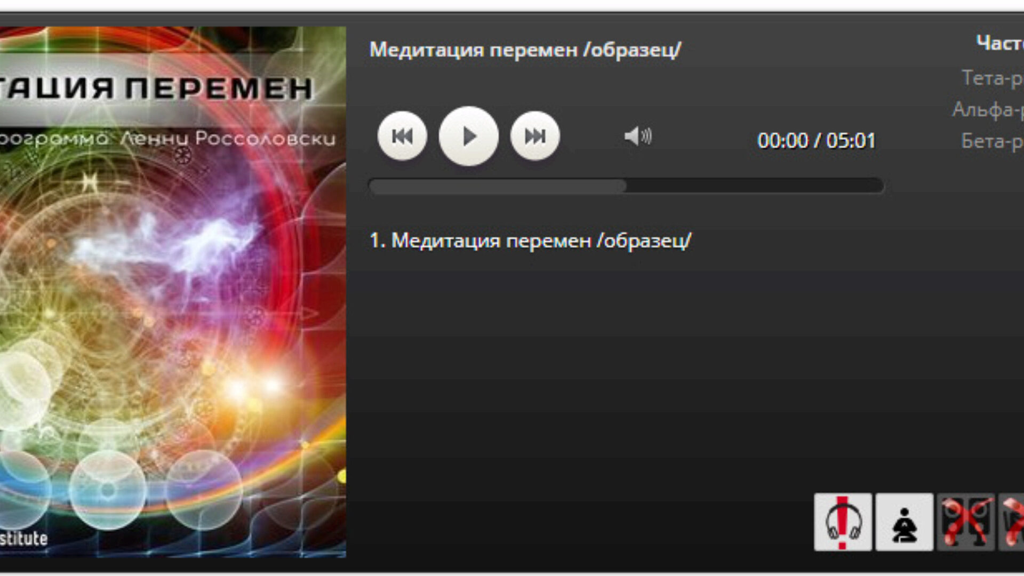Select the Бета-р frequency entry
Image resolution: width=1024 pixels, height=576 pixels.
coord(993,141)
